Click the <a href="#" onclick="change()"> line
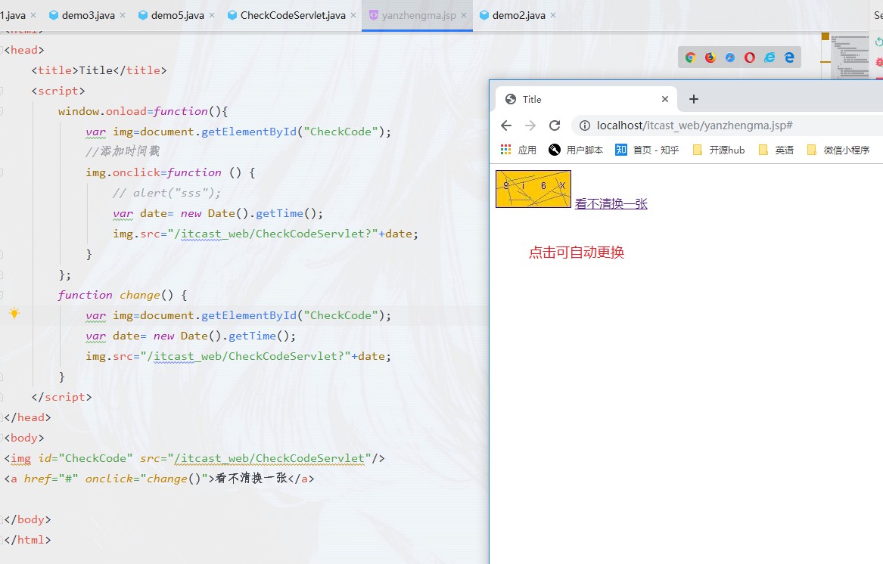 [x=160, y=479]
